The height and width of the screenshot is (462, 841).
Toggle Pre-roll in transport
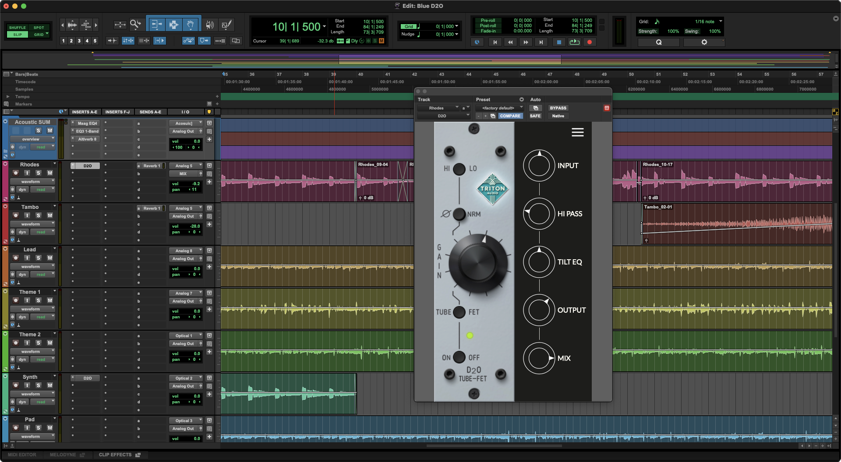pyautogui.click(x=488, y=21)
